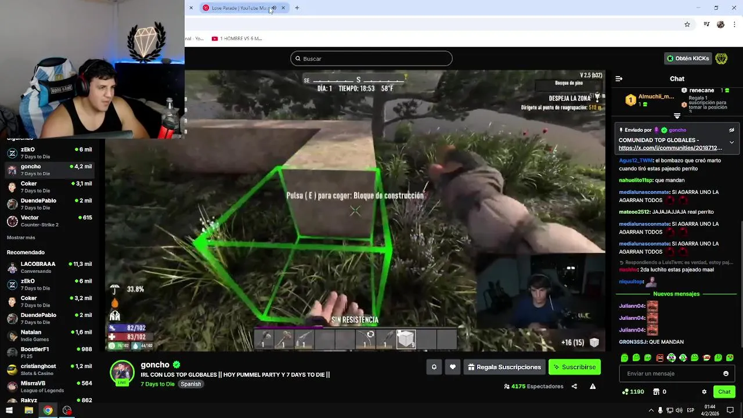Screen dimensions: 743x418
Task: Open MisrraVB League of Legends channel
Action: (x=49, y=386)
